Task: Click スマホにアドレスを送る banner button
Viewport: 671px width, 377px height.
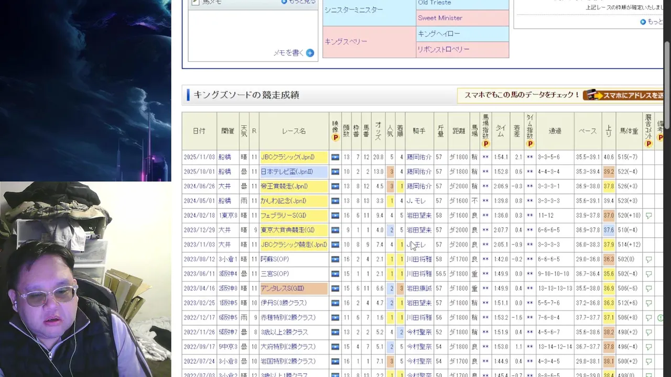Action: click(x=624, y=95)
